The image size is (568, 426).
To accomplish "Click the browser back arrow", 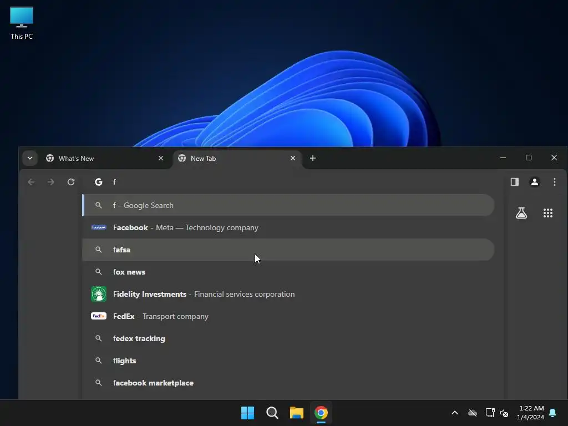I will point(31,182).
